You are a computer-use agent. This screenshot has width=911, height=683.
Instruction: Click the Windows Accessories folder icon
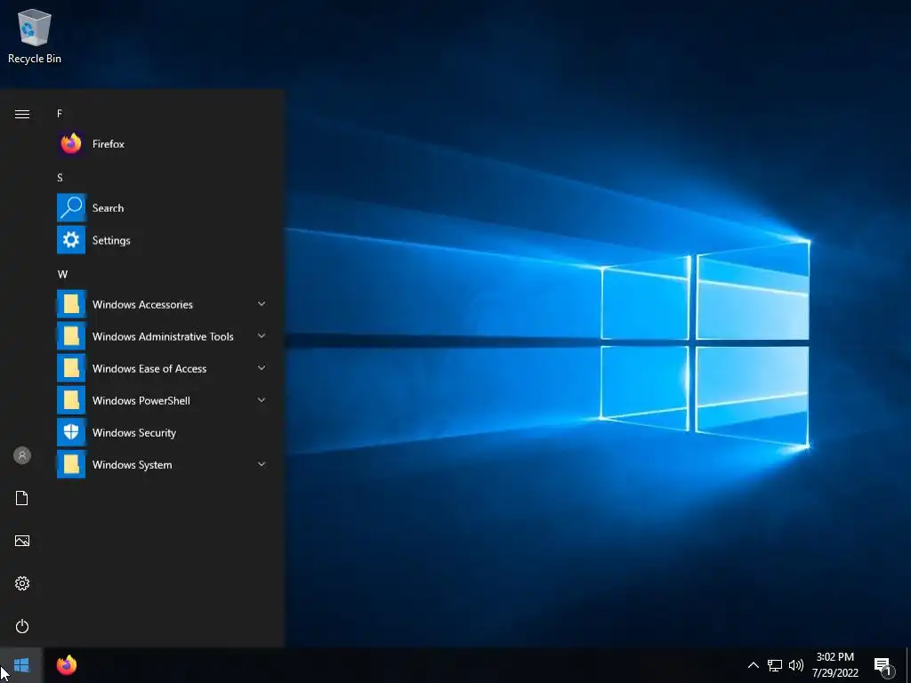click(x=71, y=304)
